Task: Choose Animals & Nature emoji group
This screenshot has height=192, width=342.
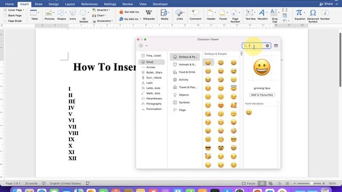Action: click(185, 65)
